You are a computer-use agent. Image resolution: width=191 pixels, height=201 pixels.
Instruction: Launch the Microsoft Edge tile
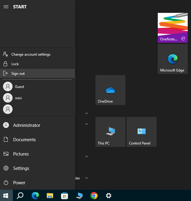(x=172, y=59)
